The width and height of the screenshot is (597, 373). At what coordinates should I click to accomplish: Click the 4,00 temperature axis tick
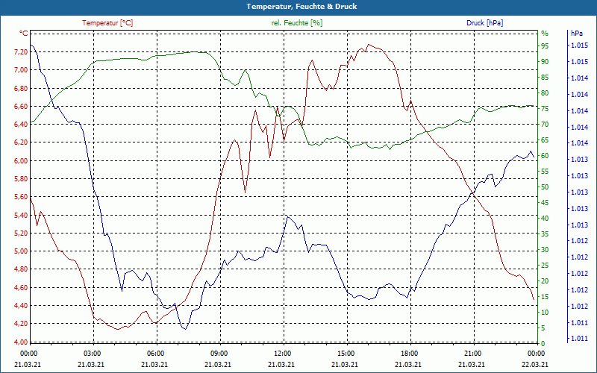pyautogui.click(x=21, y=342)
